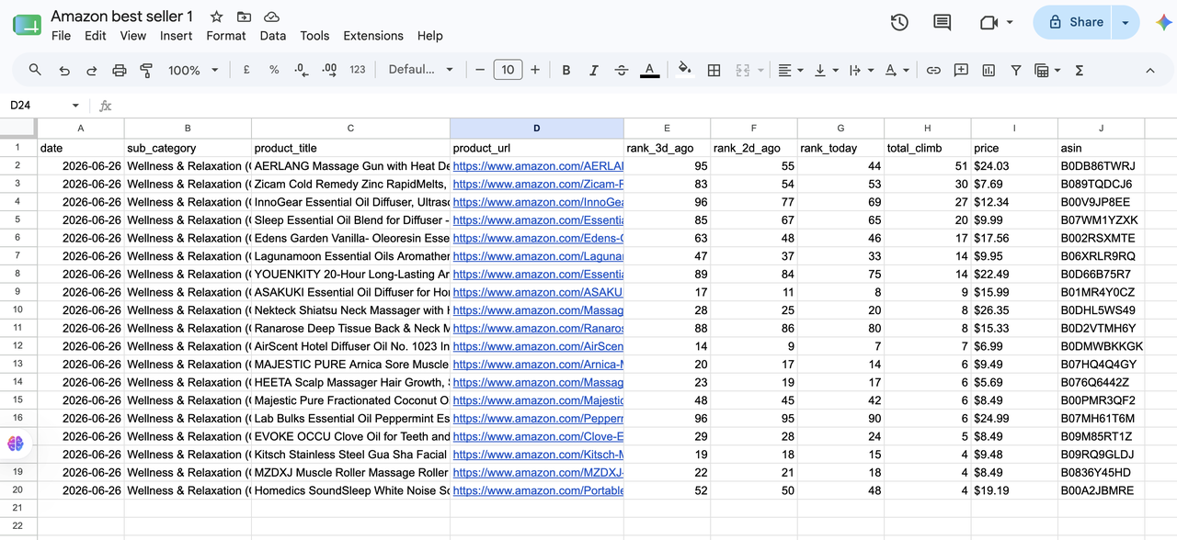The height and width of the screenshot is (540, 1177).
Task: Create a filter
Action: [x=1016, y=70]
